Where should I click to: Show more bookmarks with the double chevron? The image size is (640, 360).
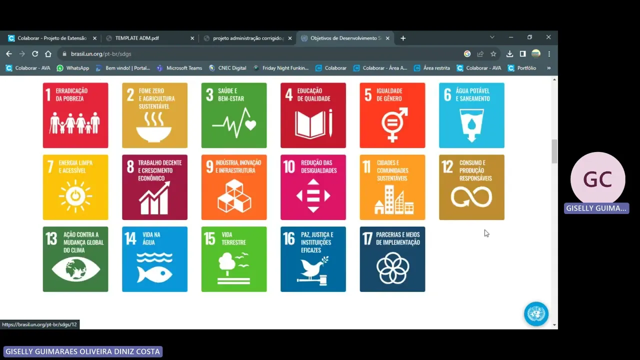point(549,68)
